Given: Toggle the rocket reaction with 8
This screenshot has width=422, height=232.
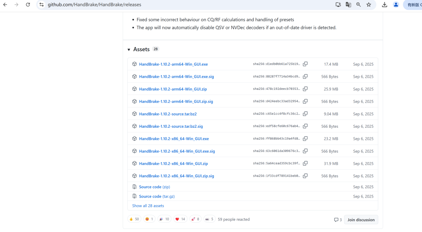Looking at the screenshot, I should [195, 219].
